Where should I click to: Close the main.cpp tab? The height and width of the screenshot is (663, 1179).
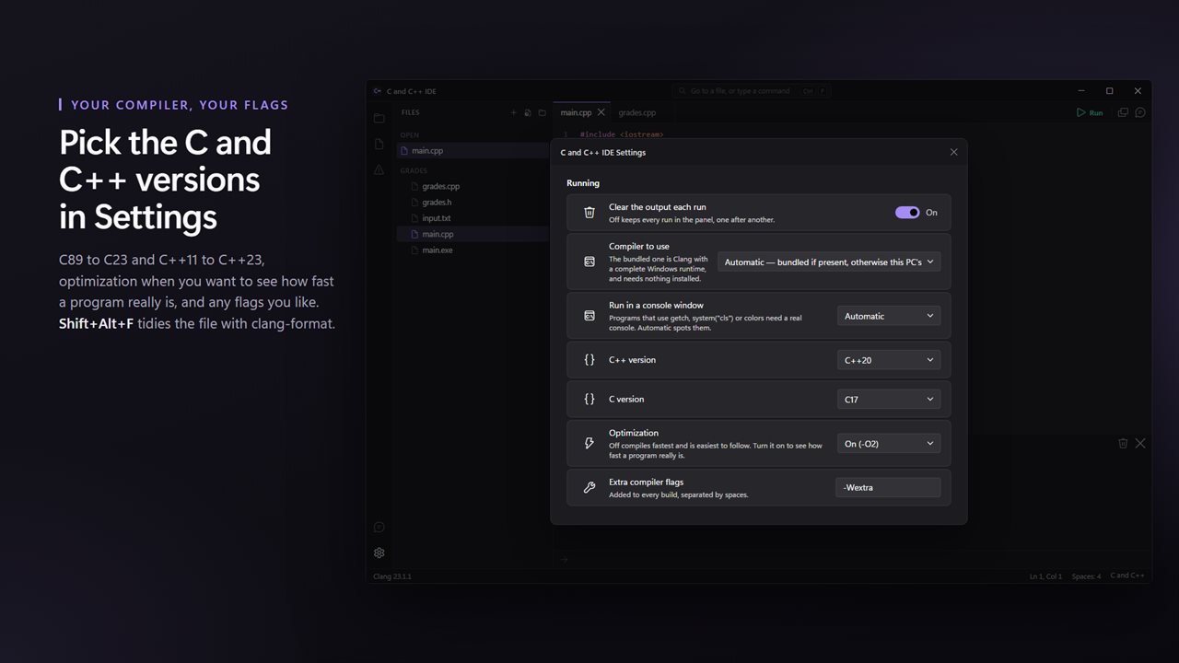coord(601,112)
